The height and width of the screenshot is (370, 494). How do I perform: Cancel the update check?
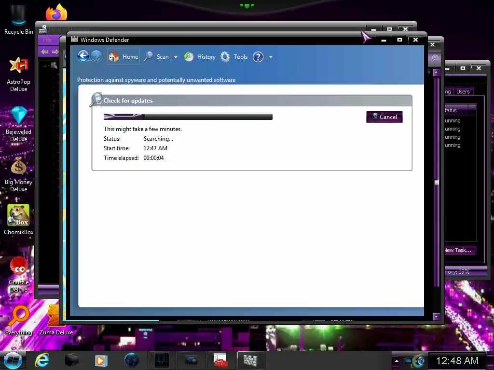coord(384,117)
